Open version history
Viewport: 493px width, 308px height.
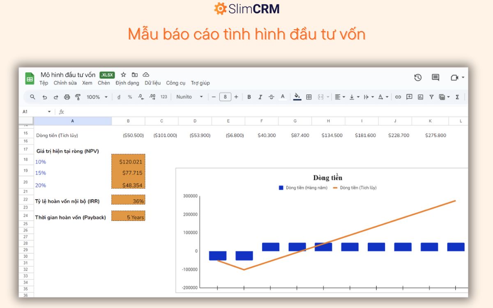(418, 77)
